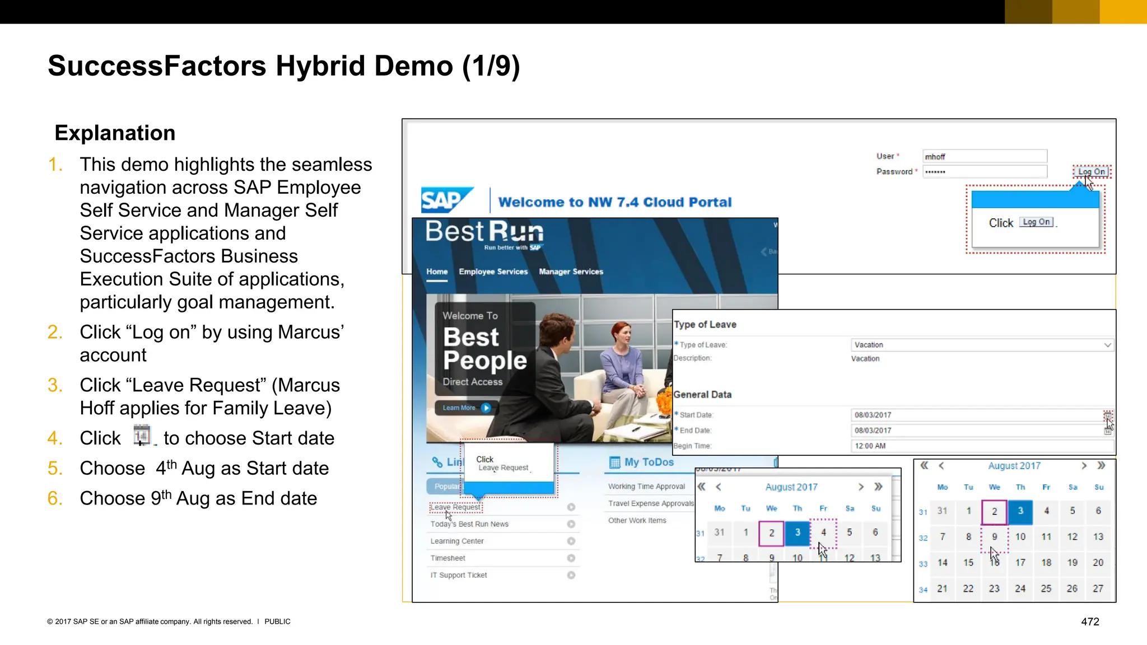Open the Learning Center link
Image resolution: width=1147 pixels, height=645 pixels.
click(457, 541)
